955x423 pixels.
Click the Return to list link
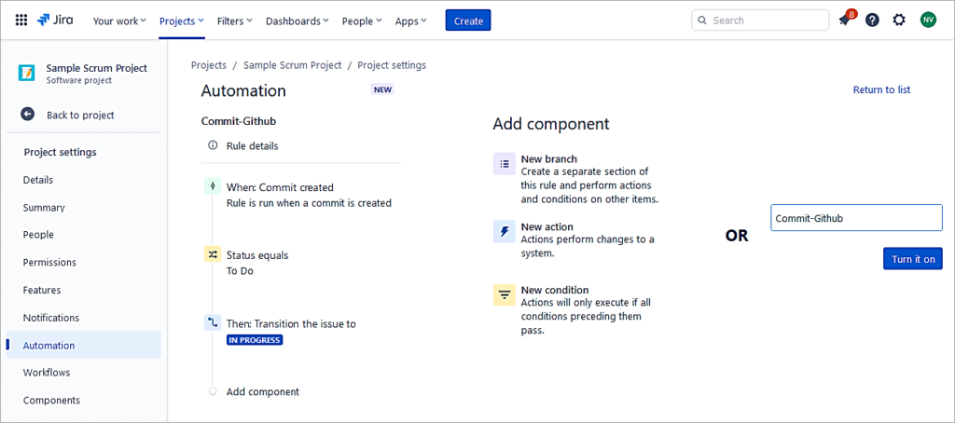pyautogui.click(x=881, y=90)
